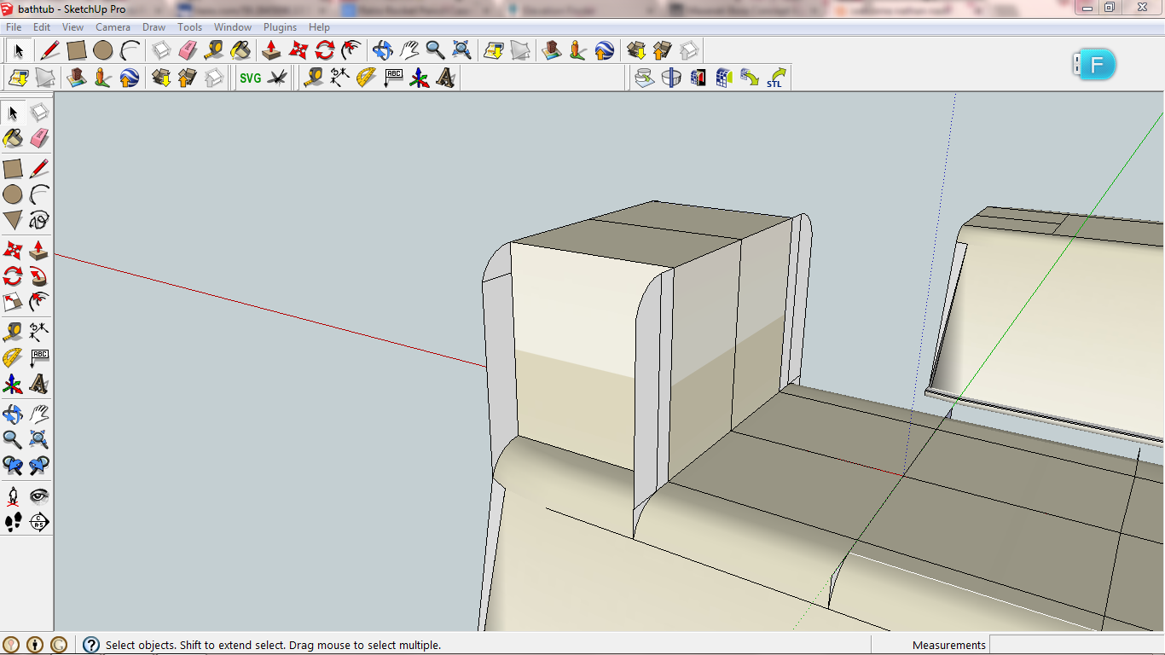Select the Dimension tool in second toolbar row
Screen dimensions: 1165x655
(x=339, y=78)
